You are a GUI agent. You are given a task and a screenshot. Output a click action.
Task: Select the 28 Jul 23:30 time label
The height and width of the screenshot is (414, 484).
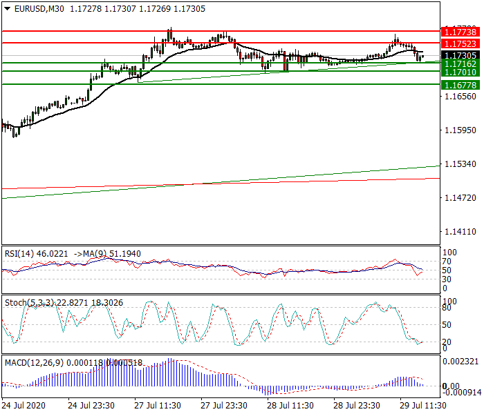pos(357,406)
